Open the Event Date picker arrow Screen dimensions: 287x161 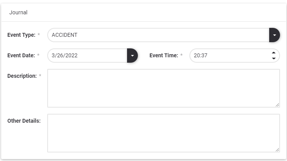click(x=132, y=55)
